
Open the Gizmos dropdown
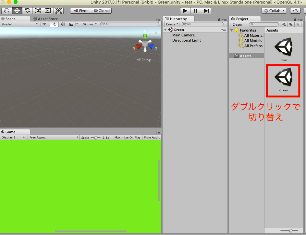coord(90,24)
